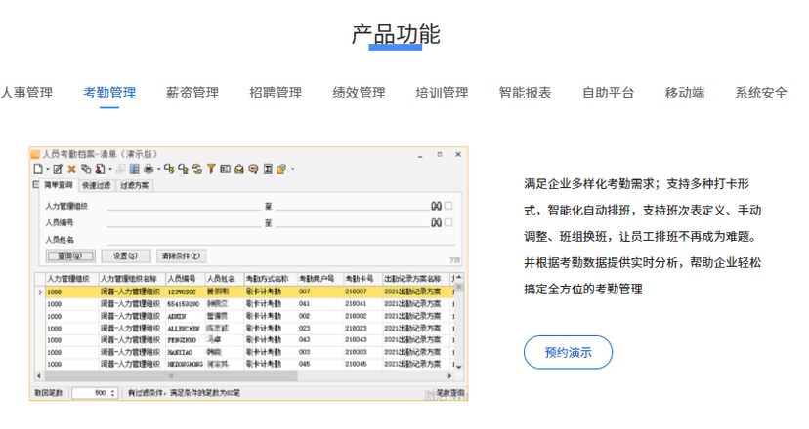Image resolution: width=809 pixels, height=429 pixels.
Task: Switch to the 快捷过滤 tab
Action: 97,185
